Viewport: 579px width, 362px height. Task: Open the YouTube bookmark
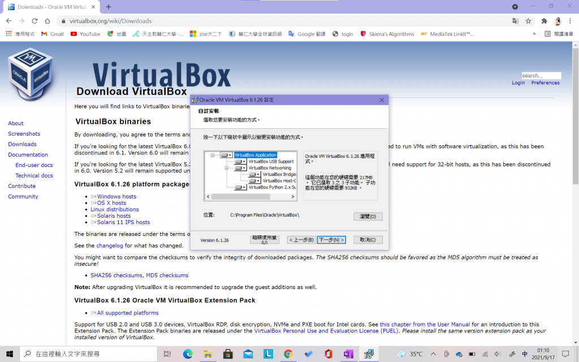coord(85,34)
